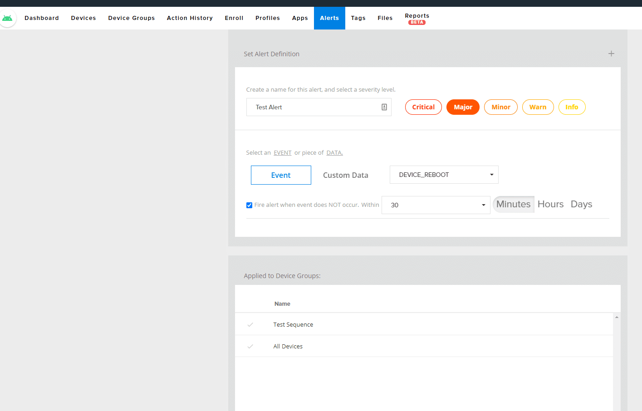Expand the Set Alert Definition plus icon
Image resolution: width=642 pixels, height=411 pixels.
click(611, 54)
